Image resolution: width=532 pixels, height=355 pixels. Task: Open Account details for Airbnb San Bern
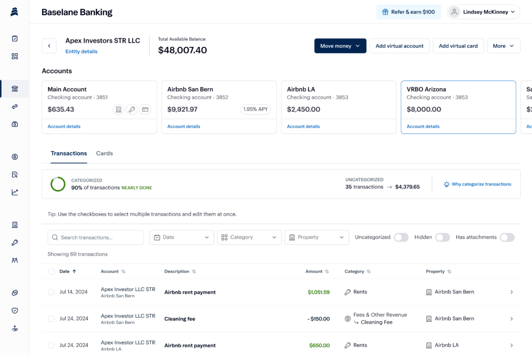[183, 126]
